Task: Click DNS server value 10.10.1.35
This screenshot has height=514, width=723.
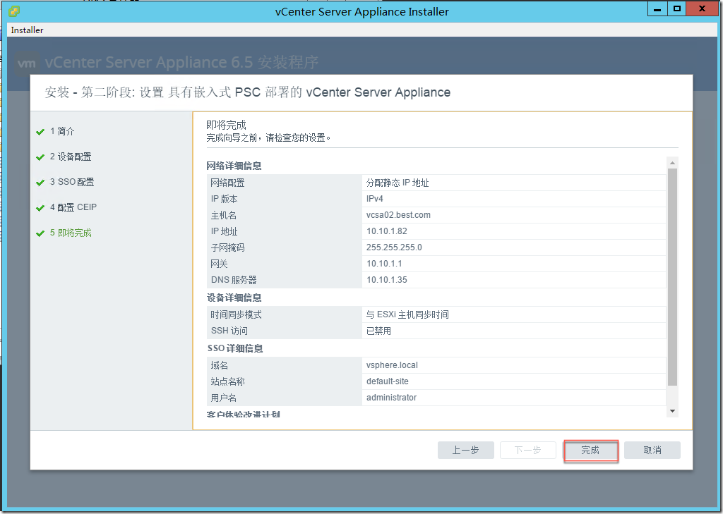Action: 387,280
